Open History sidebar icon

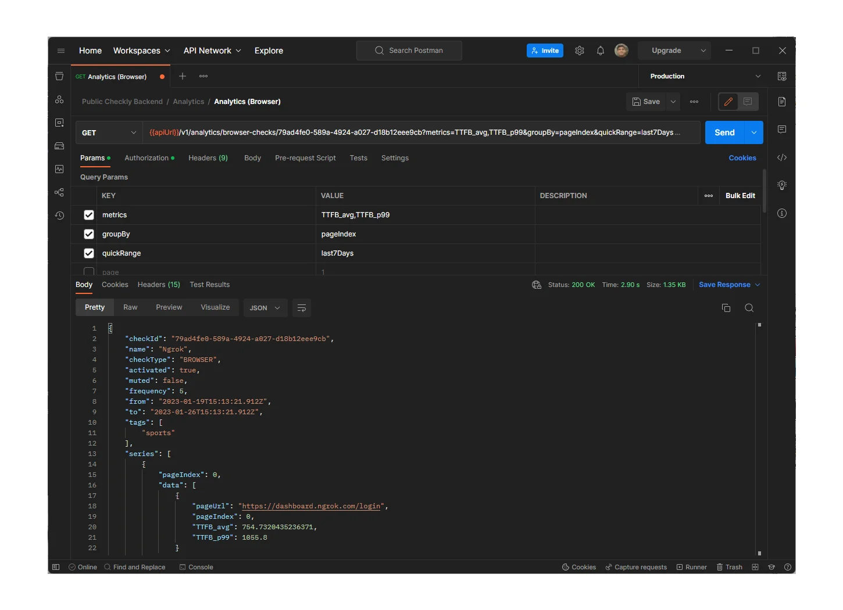[x=59, y=216]
